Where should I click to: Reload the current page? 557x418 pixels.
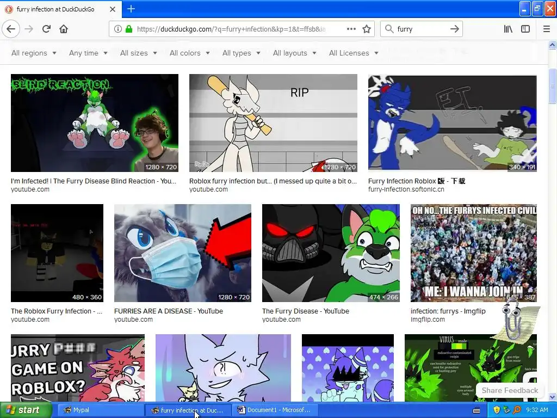[x=46, y=29]
